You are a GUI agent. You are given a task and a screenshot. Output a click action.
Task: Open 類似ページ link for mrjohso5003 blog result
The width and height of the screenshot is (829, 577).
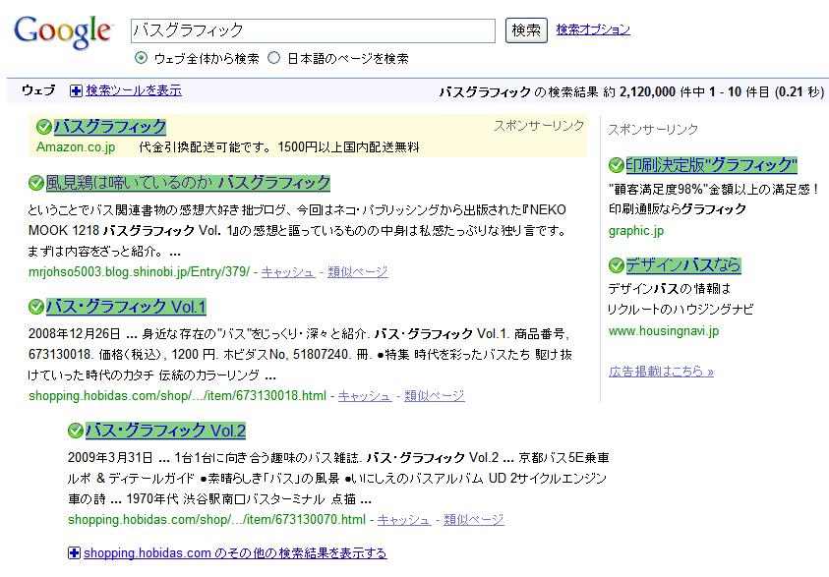click(x=357, y=271)
